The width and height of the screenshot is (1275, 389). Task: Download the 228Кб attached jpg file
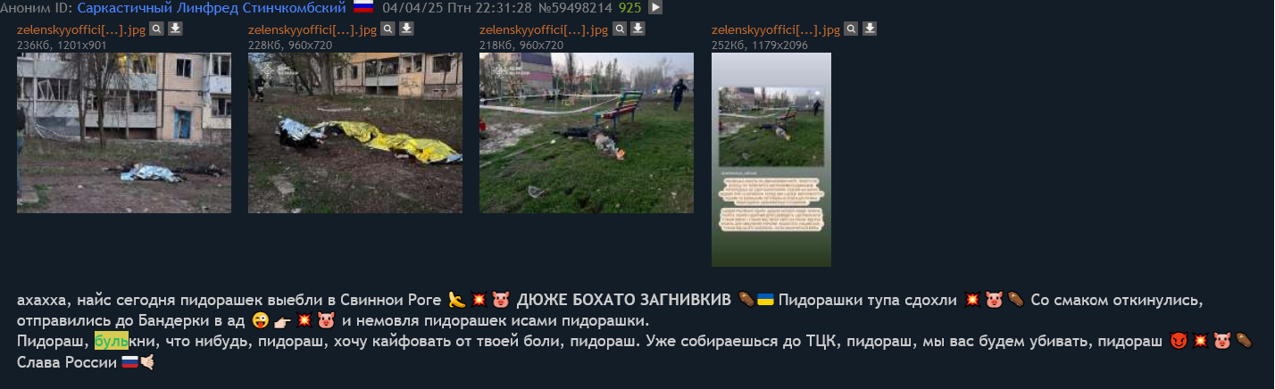[x=406, y=29]
